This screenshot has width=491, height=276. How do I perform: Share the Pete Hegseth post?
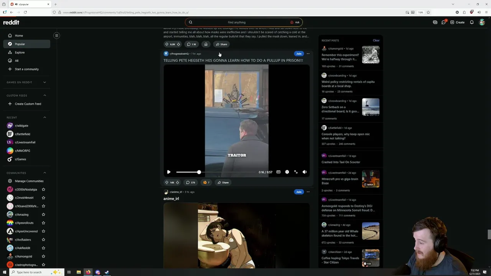click(223, 182)
